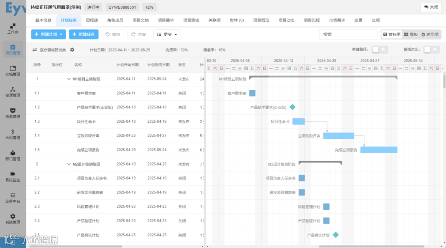This screenshot has height=248, width=446.
Task: Click the 完成立项报告 Gantt bar
Action: 379,150
